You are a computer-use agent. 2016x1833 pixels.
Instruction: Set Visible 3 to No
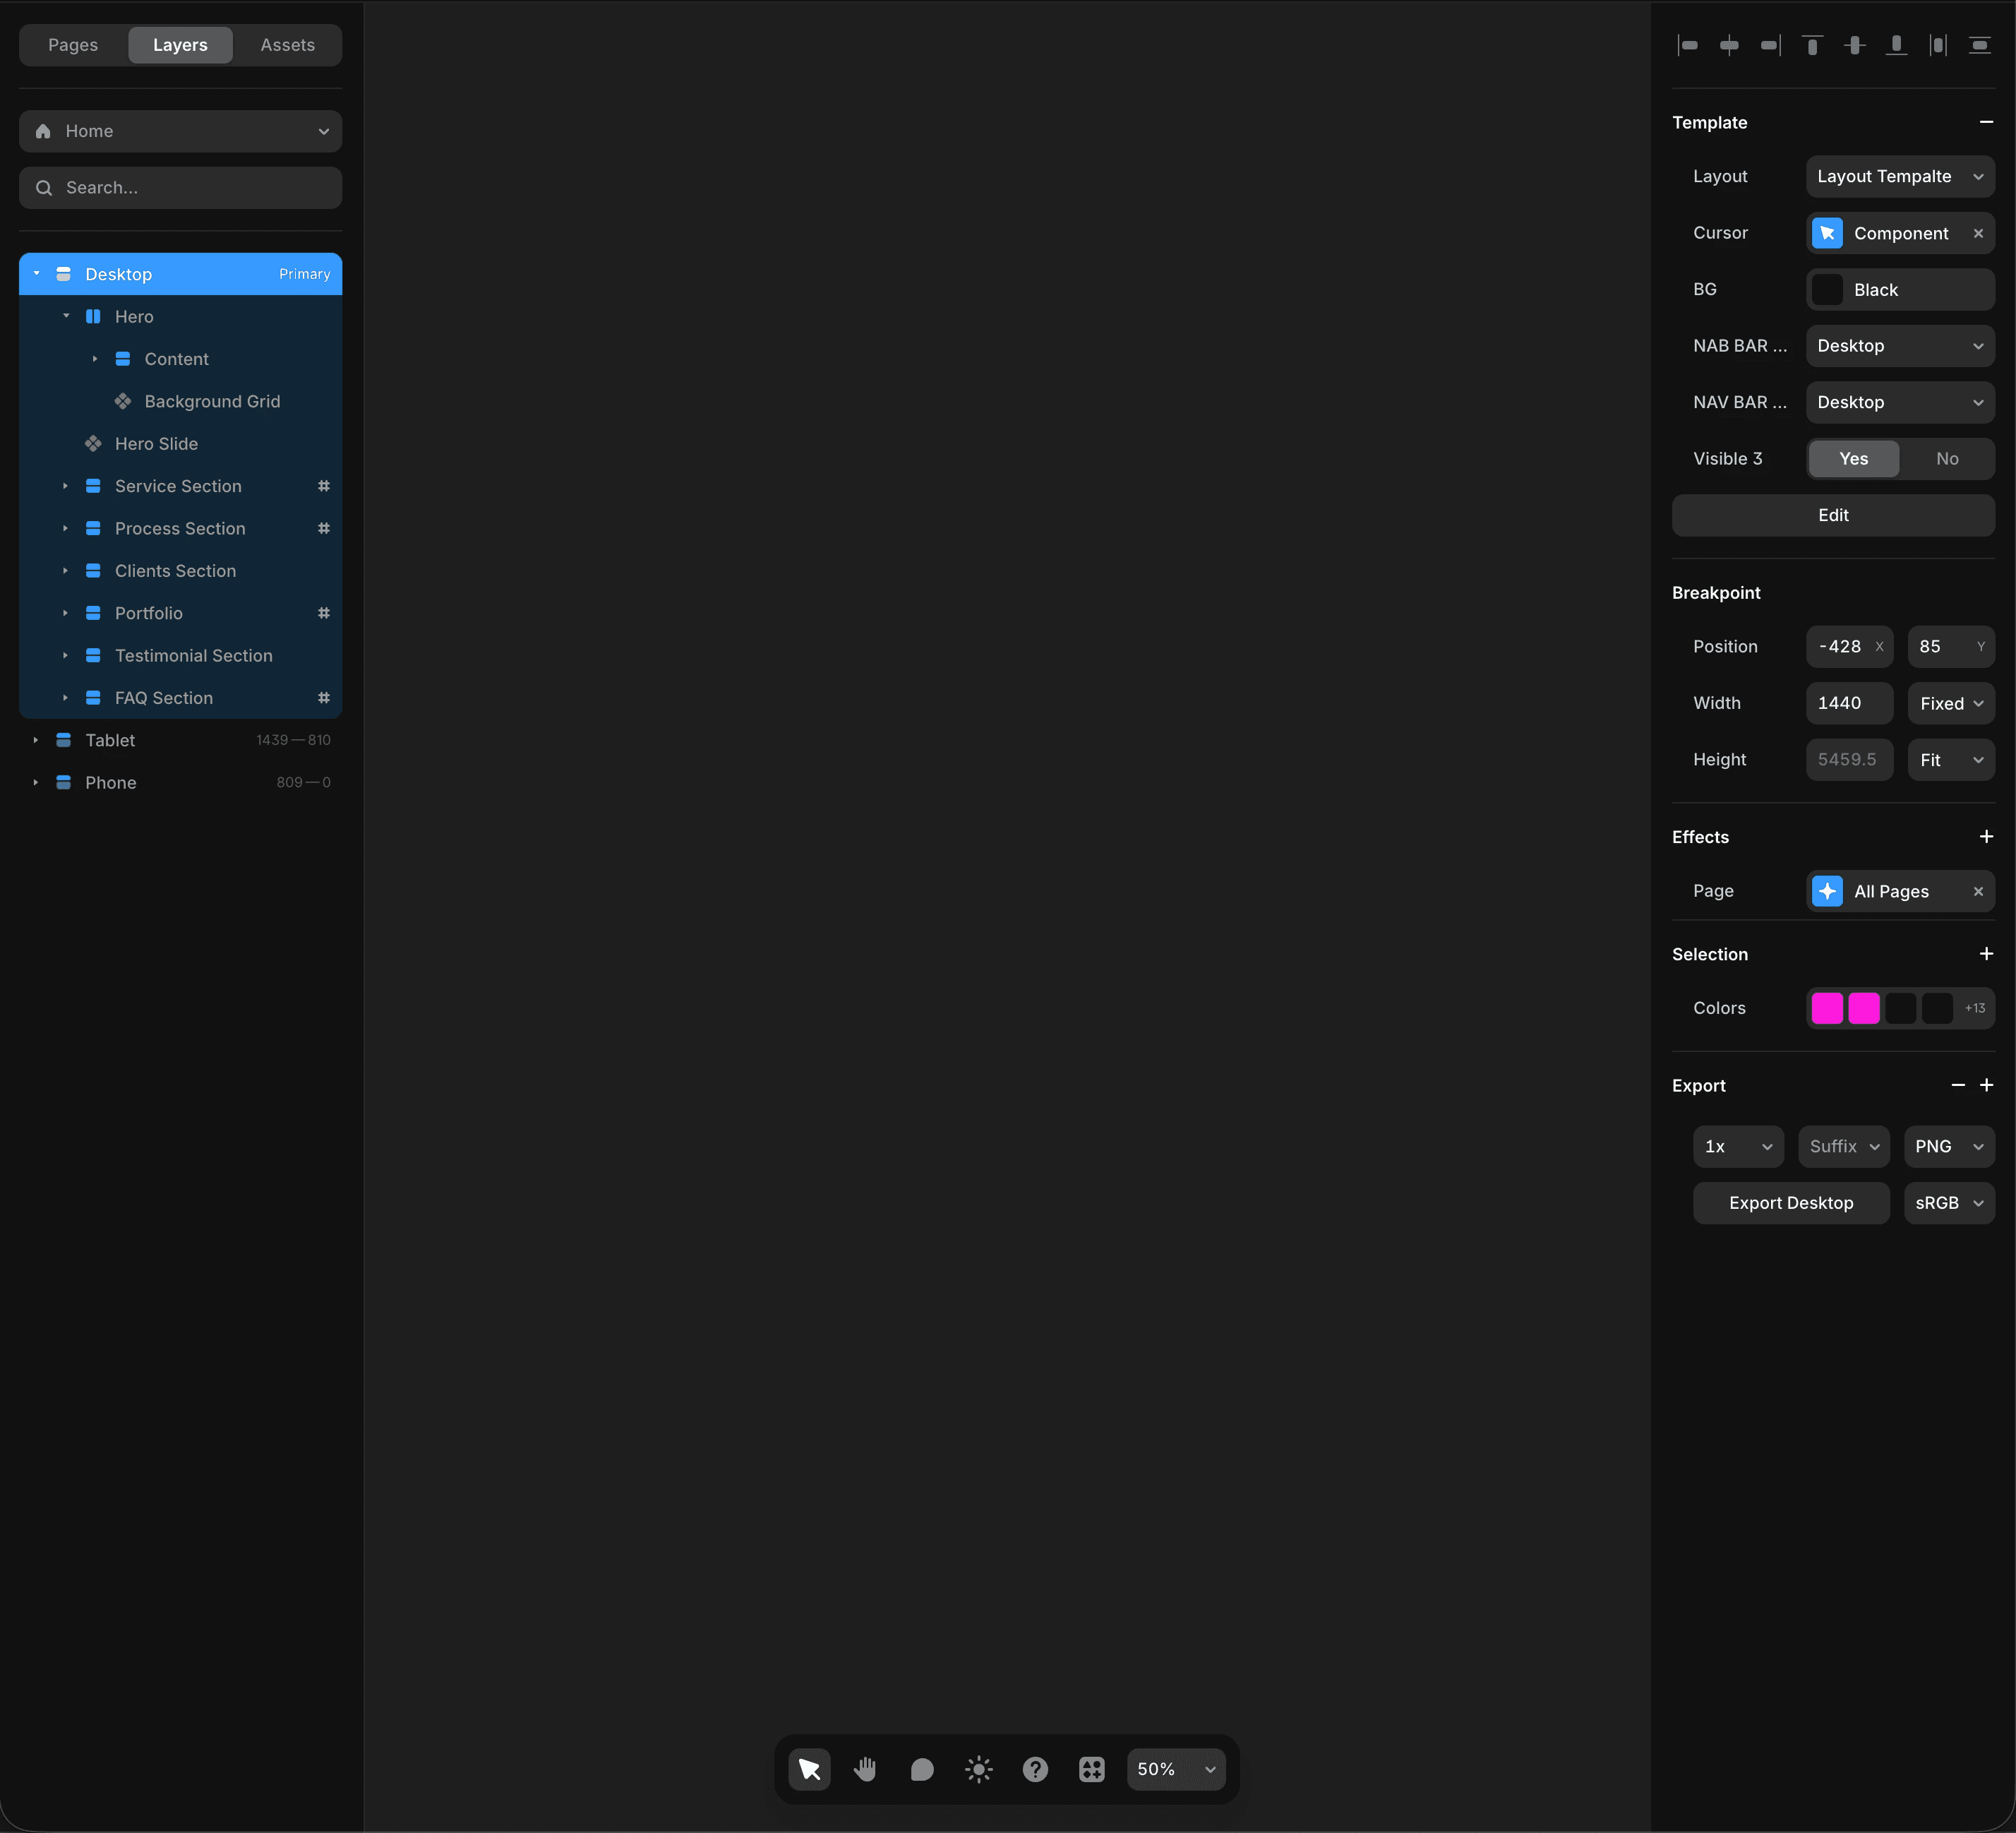click(1948, 458)
